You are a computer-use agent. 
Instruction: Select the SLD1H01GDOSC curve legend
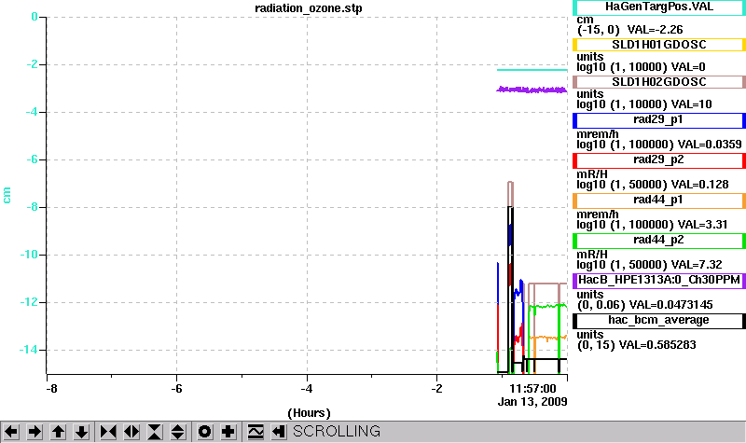point(659,45)
